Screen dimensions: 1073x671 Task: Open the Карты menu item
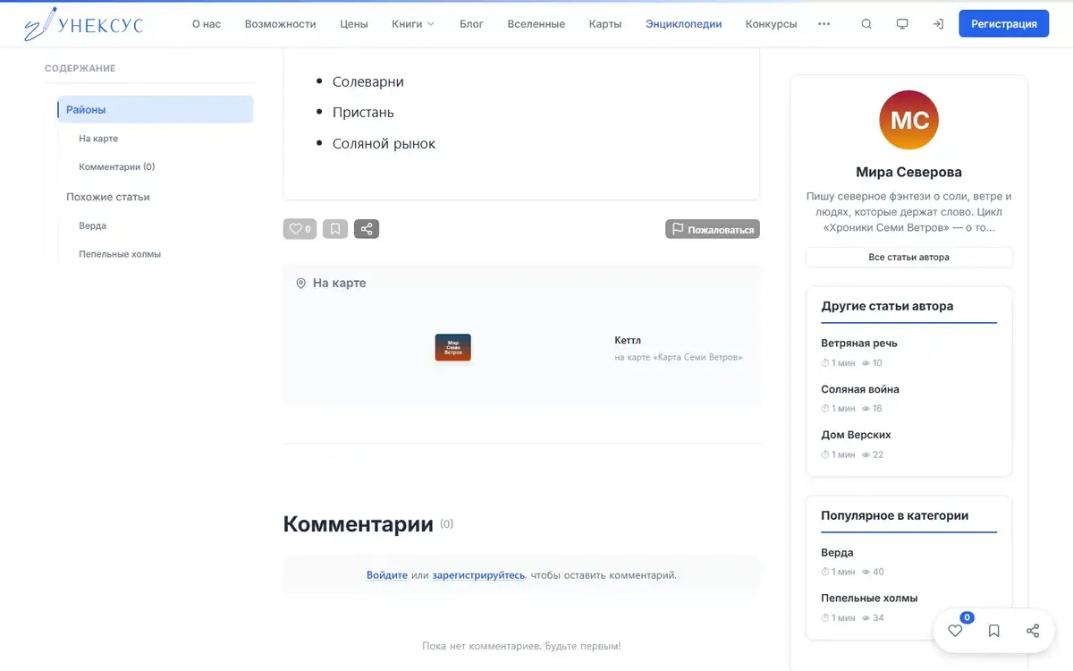click(x=605, y=24)
